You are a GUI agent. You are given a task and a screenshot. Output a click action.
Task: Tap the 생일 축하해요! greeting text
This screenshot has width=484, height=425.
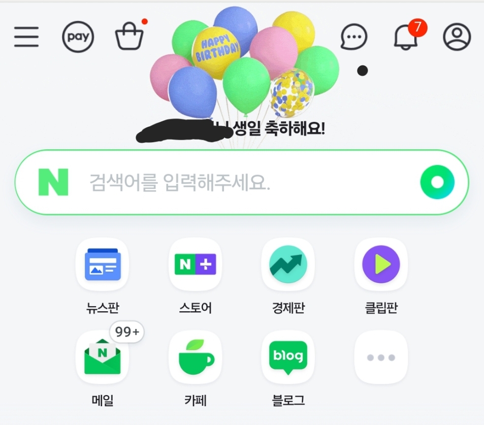278,128
